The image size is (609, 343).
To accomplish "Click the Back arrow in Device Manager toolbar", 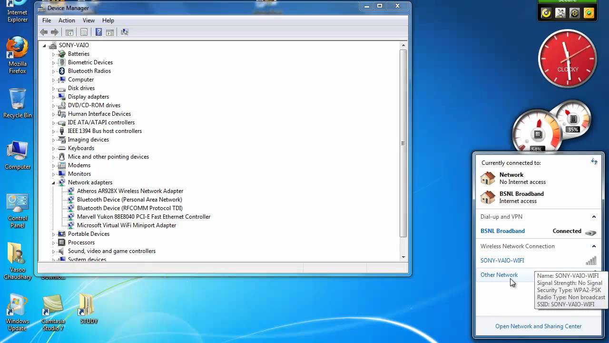I will tap(44, 32).
